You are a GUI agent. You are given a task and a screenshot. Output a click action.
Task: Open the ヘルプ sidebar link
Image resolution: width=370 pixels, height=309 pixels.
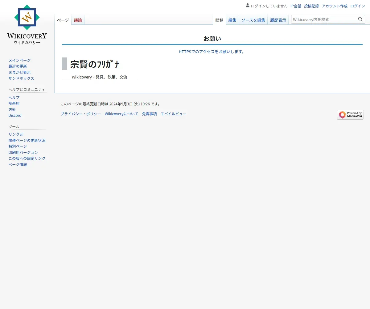coord(14,97)
